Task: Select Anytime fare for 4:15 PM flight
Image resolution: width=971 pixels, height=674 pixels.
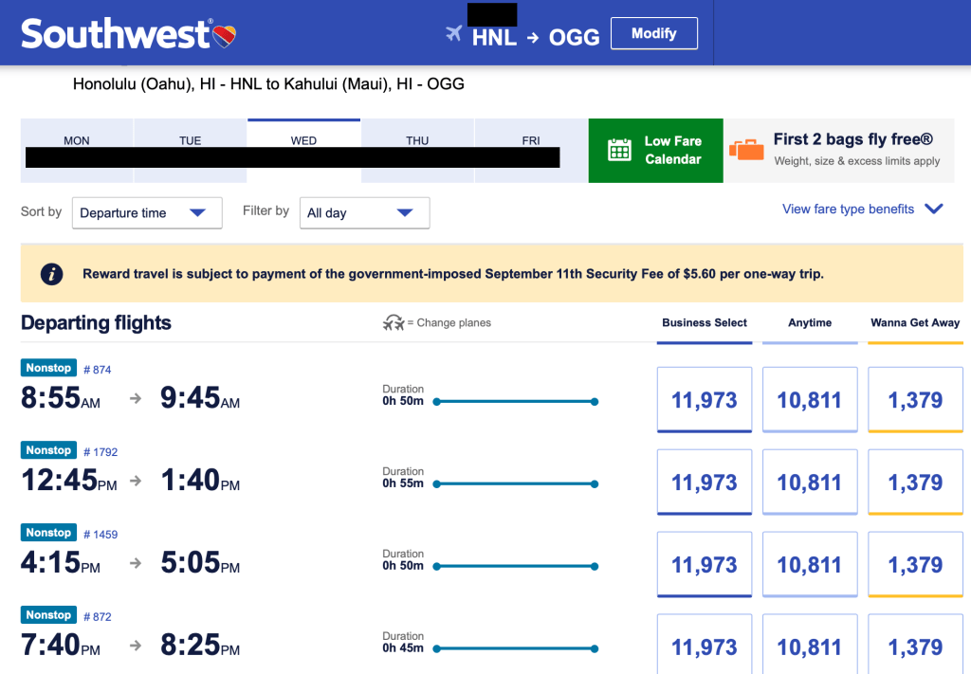Action: pyautogui.click(x=810, y=565)
